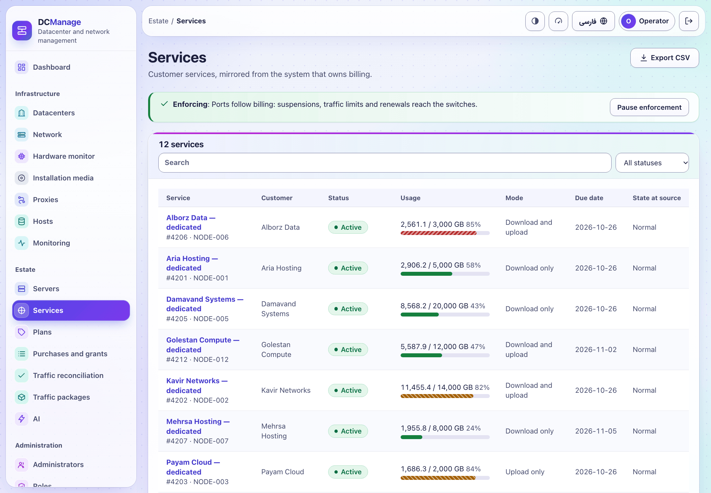Open the Mehrsa Hosting — dedicated link
711x493 pixels.
pos(198,426)
